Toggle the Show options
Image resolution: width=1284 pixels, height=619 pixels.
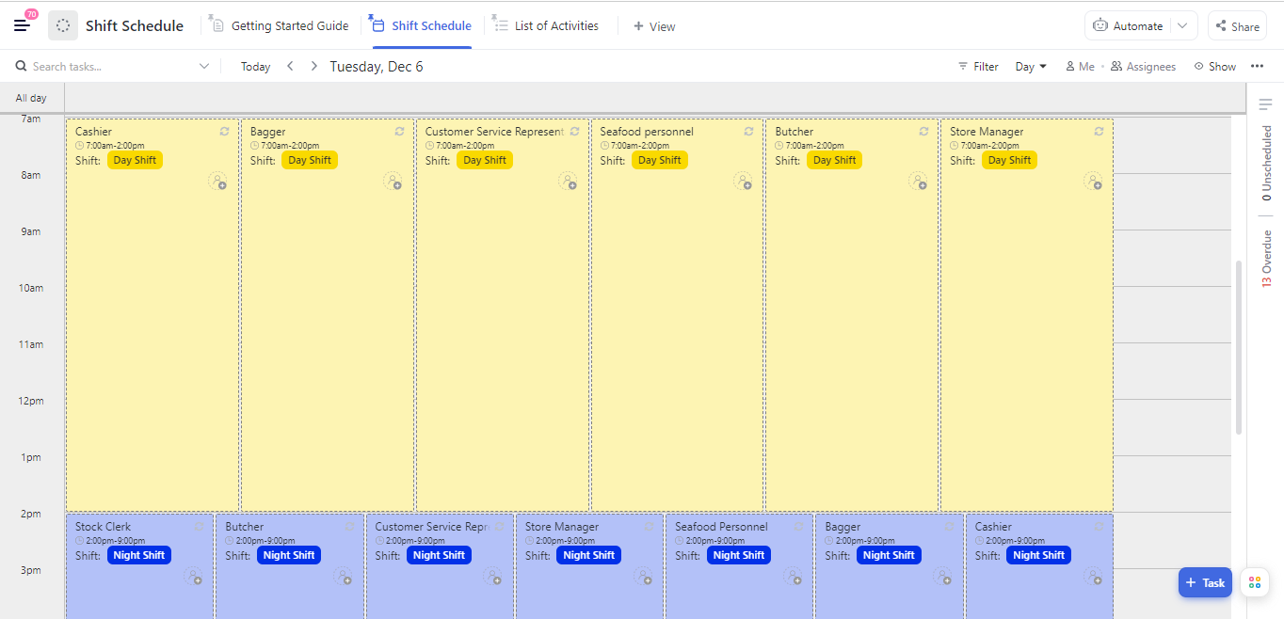[1214, 67]
